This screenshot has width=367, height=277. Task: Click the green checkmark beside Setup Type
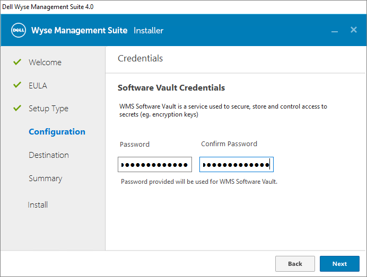pyautogui.click(x=17, y=109)
